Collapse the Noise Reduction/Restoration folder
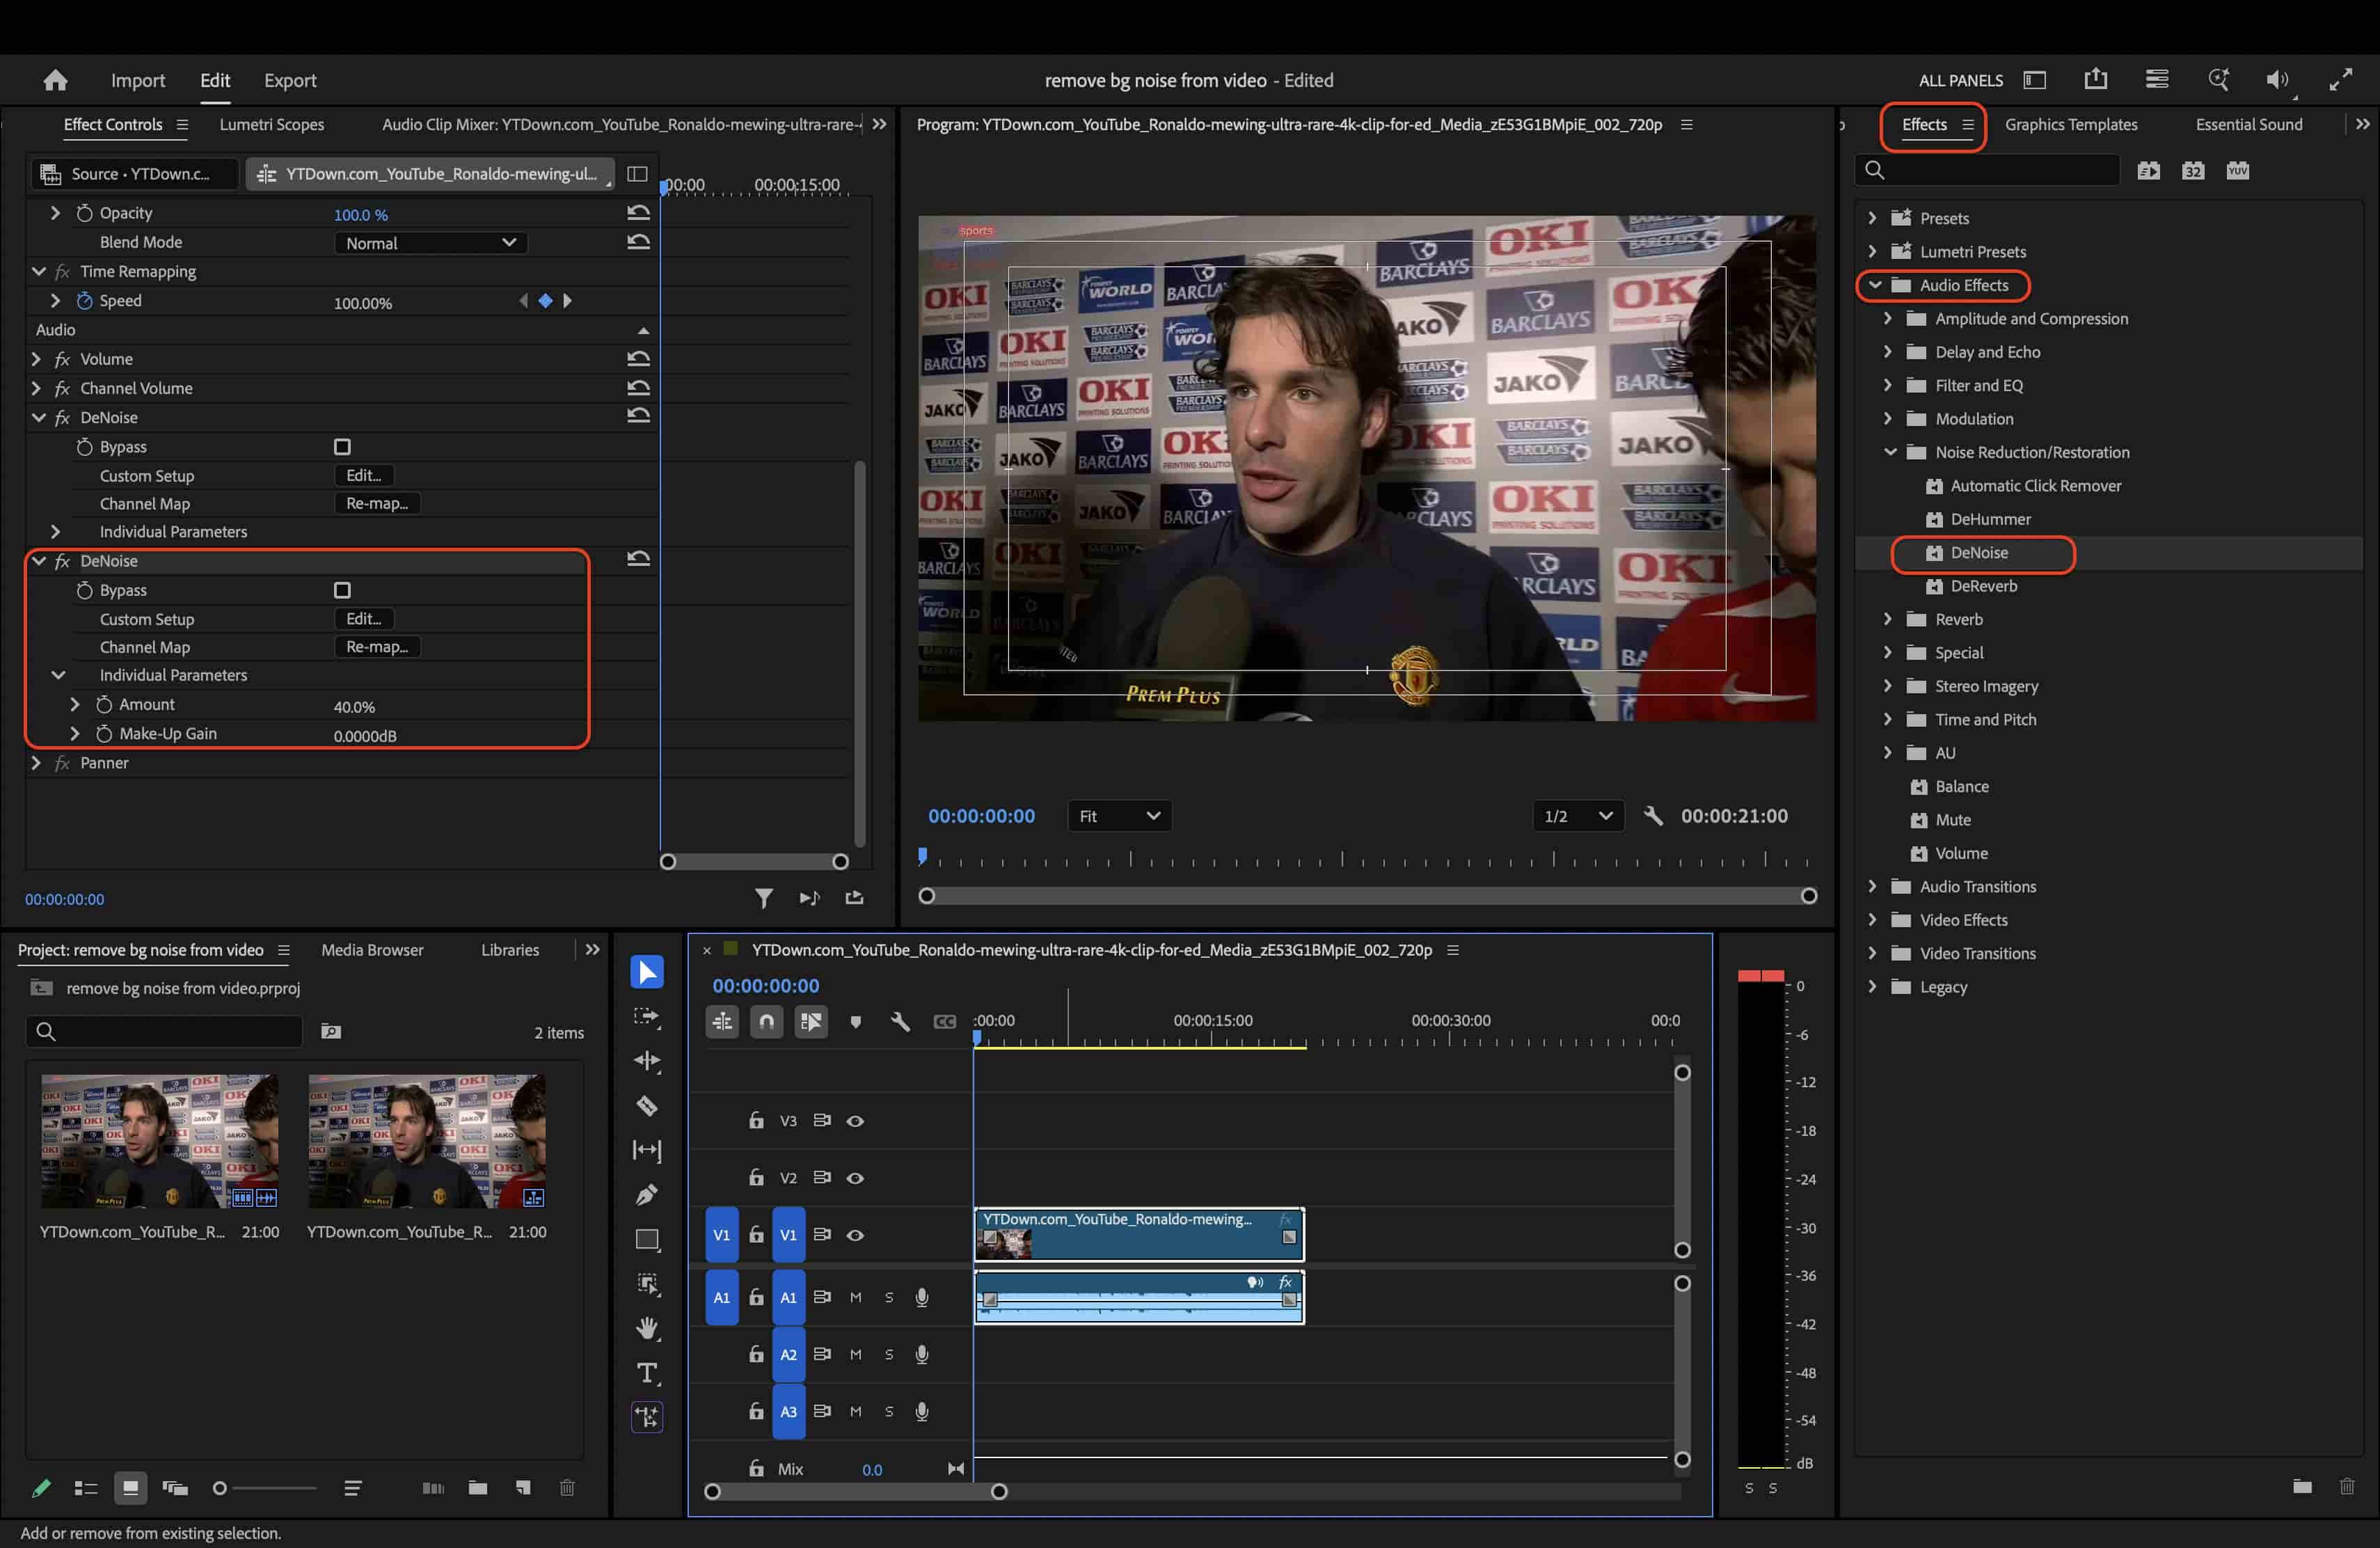Viewport: 2380px width, 1548px height. [x=1890, y=452]
